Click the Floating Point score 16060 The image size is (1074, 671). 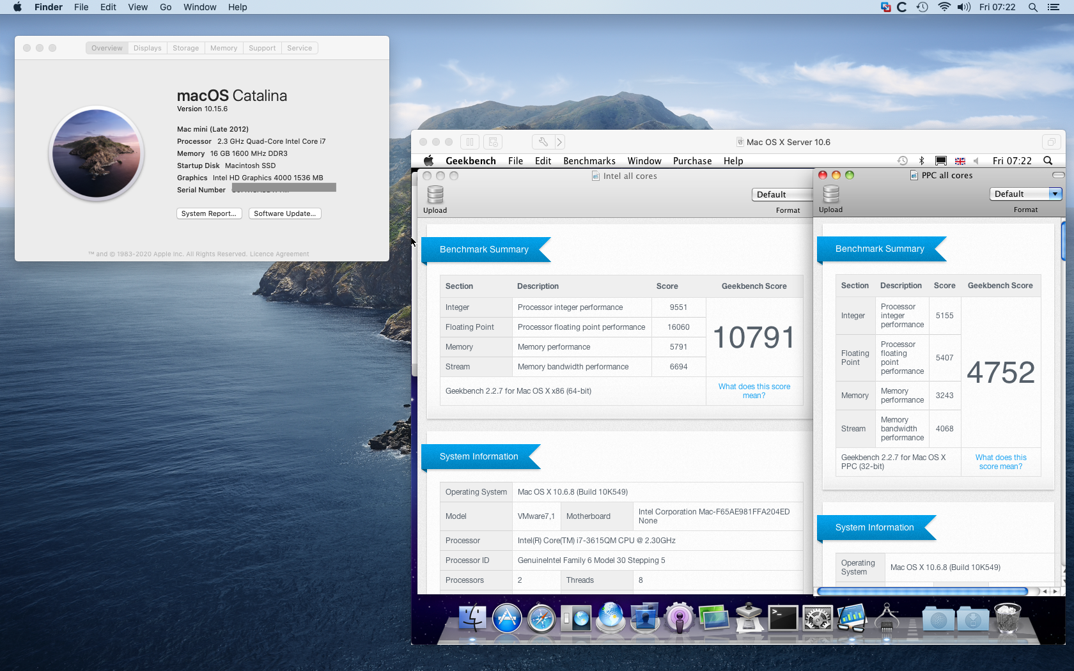(x=678, y=327)
